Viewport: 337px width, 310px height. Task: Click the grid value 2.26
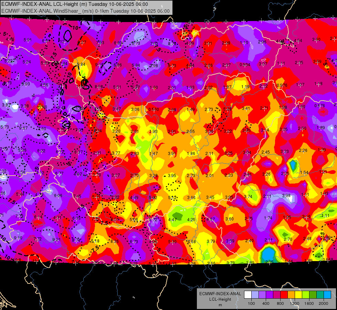(x=303, y=151)
